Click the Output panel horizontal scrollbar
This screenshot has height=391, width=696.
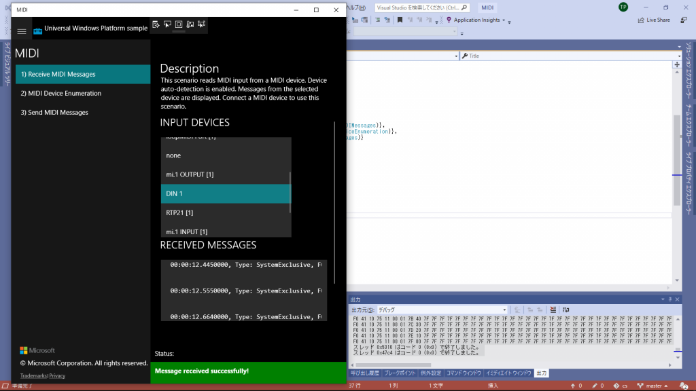(394, 365)
